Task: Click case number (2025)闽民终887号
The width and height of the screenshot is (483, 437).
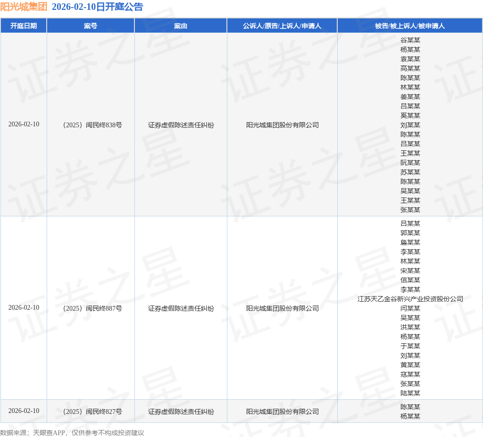Action: pos(92,308)
